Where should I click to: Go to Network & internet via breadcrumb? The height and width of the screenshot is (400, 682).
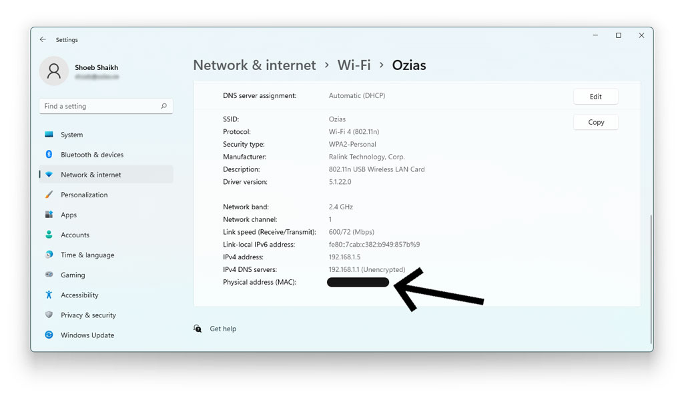(x=254, y=65)
